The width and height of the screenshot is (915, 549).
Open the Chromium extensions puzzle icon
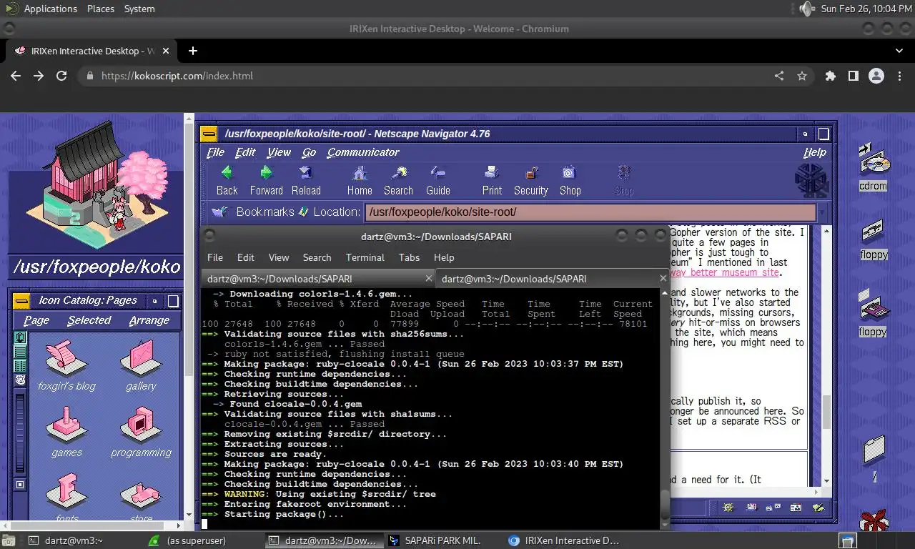tap(830, 76)
